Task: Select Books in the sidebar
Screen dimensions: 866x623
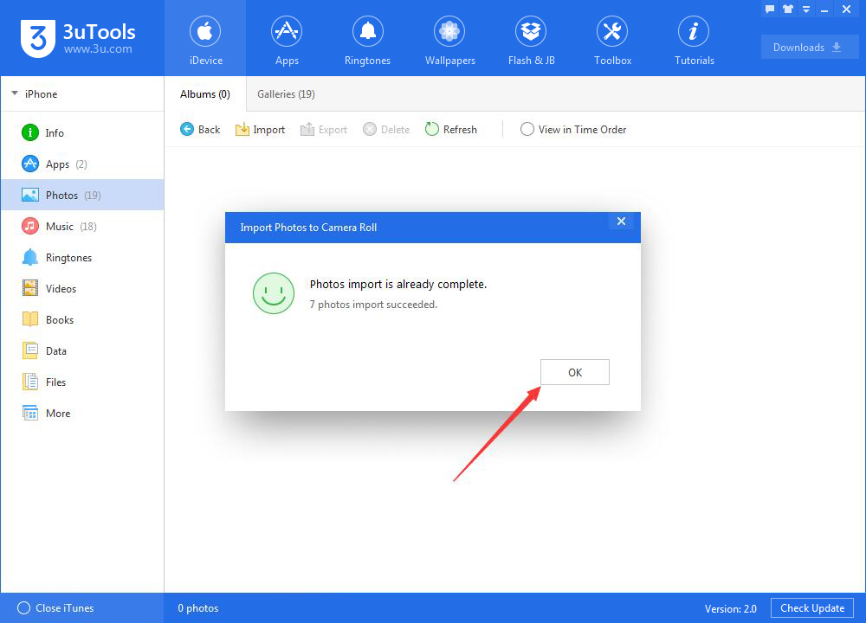Action: tap(82, 319)
